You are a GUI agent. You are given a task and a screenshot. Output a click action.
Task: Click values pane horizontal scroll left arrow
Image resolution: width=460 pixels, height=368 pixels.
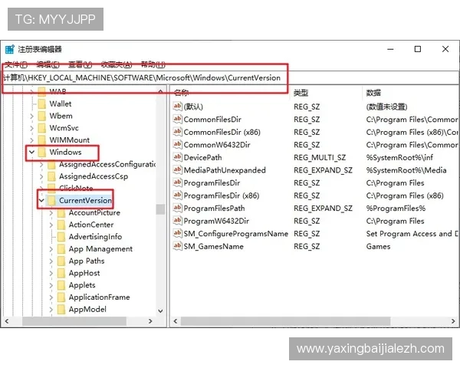pos(176,321)
